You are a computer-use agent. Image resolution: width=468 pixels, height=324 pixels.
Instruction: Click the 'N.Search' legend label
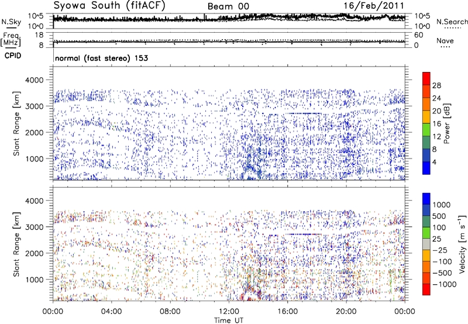(452, 22)
